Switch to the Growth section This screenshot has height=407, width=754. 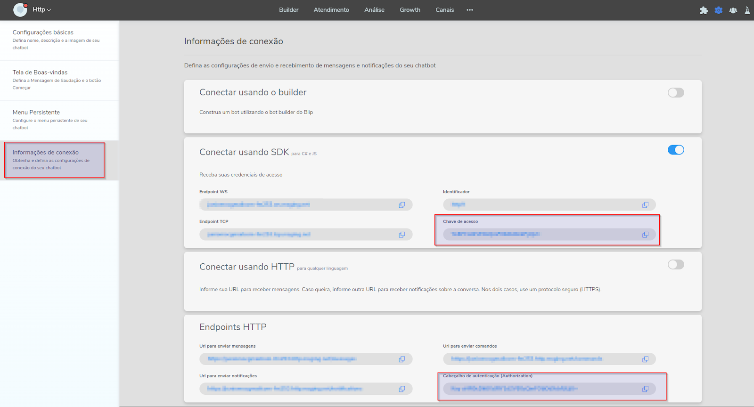pos(410,10)
